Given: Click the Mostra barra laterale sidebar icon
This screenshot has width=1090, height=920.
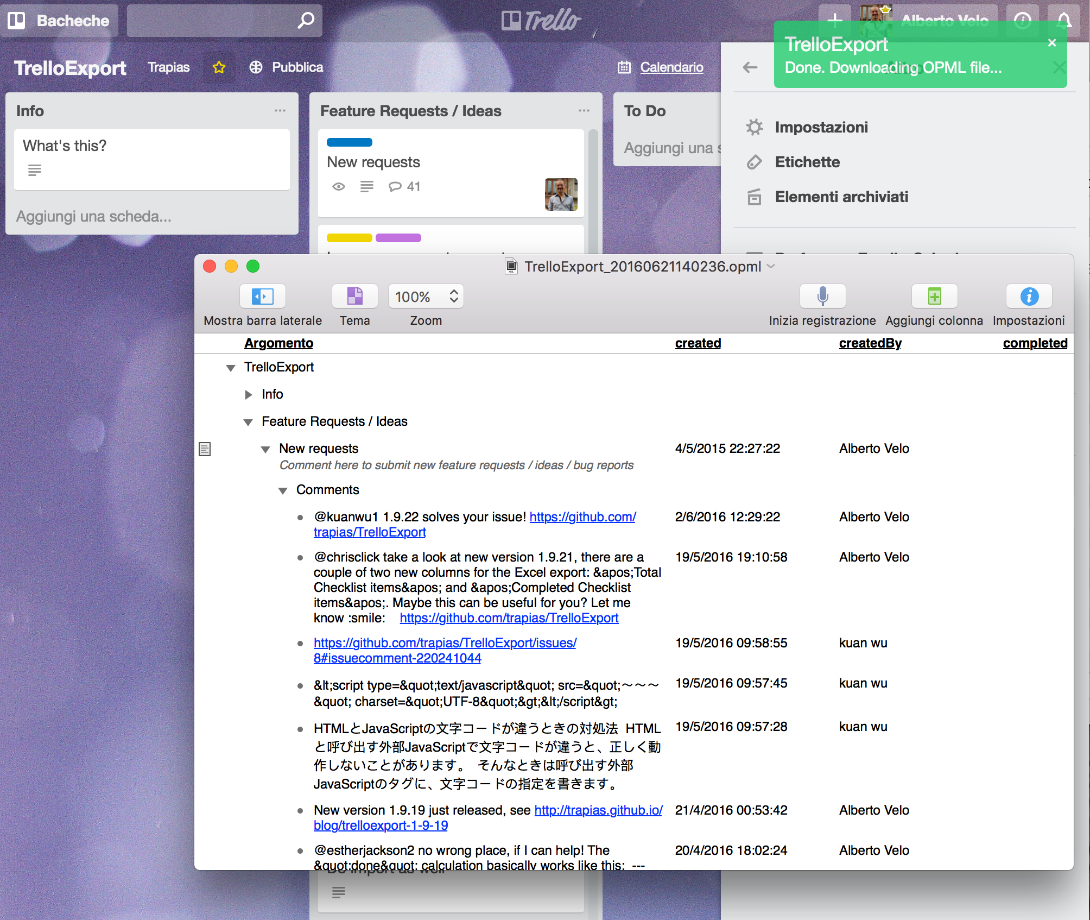Looking at the screenshot, I should click(x=263, y=297).
